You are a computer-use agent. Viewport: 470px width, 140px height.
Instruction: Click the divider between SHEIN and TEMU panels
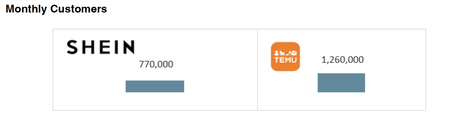[257, 70]
